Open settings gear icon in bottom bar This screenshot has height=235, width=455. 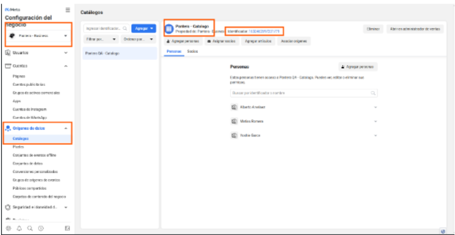pos(8,228)
